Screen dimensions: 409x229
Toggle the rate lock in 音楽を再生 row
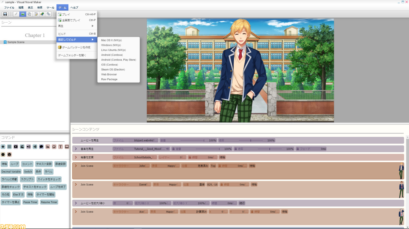click(x=235, y=149)
